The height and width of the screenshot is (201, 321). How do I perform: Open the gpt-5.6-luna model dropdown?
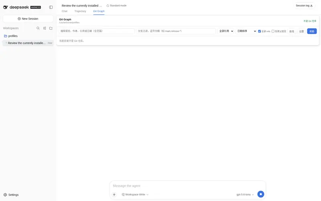[245, 195]
